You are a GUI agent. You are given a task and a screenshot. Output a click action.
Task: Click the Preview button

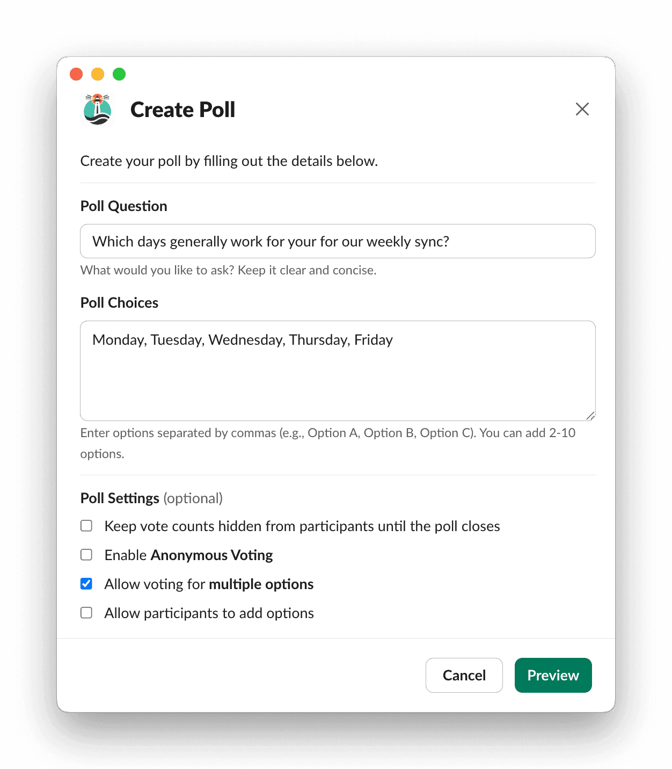[553, 675]
